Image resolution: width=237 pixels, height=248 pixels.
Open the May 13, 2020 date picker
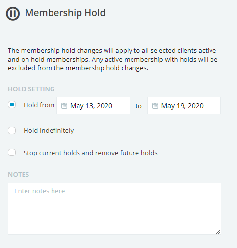tap(93, 106)
